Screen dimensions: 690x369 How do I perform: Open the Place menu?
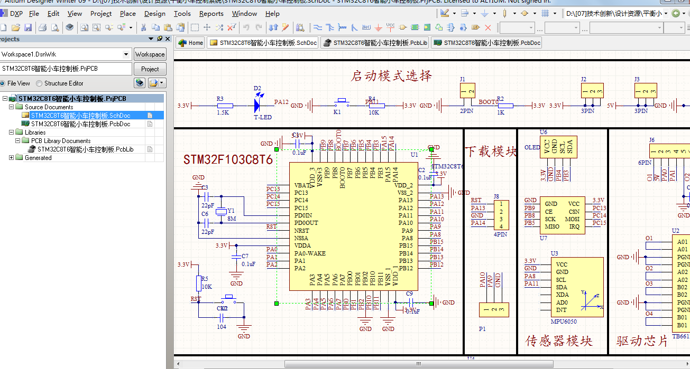[128, 14]
